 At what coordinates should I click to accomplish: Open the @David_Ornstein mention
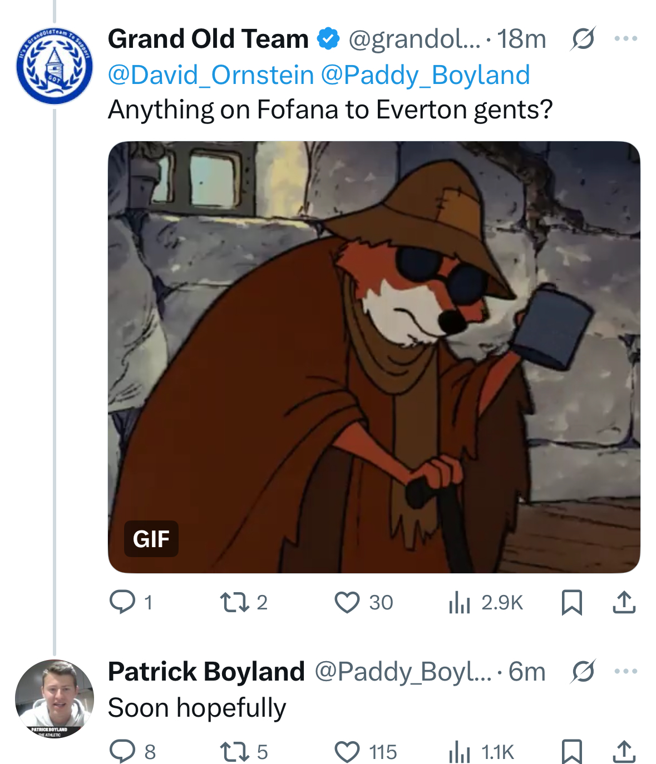(211, 75)
